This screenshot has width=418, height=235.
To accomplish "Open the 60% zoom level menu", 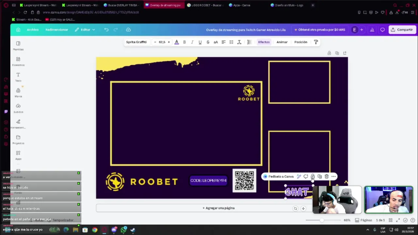I will tap(347, 220).
